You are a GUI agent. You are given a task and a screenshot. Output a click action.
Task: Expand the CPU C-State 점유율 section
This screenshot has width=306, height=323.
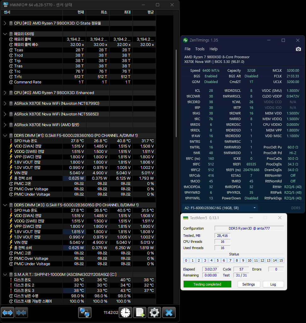5,23
